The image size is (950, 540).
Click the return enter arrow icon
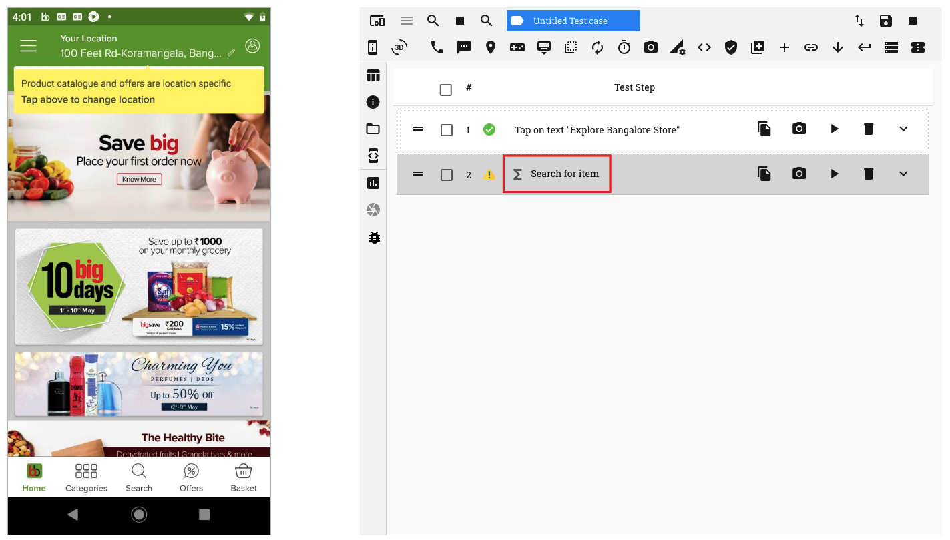coord(865,47)
